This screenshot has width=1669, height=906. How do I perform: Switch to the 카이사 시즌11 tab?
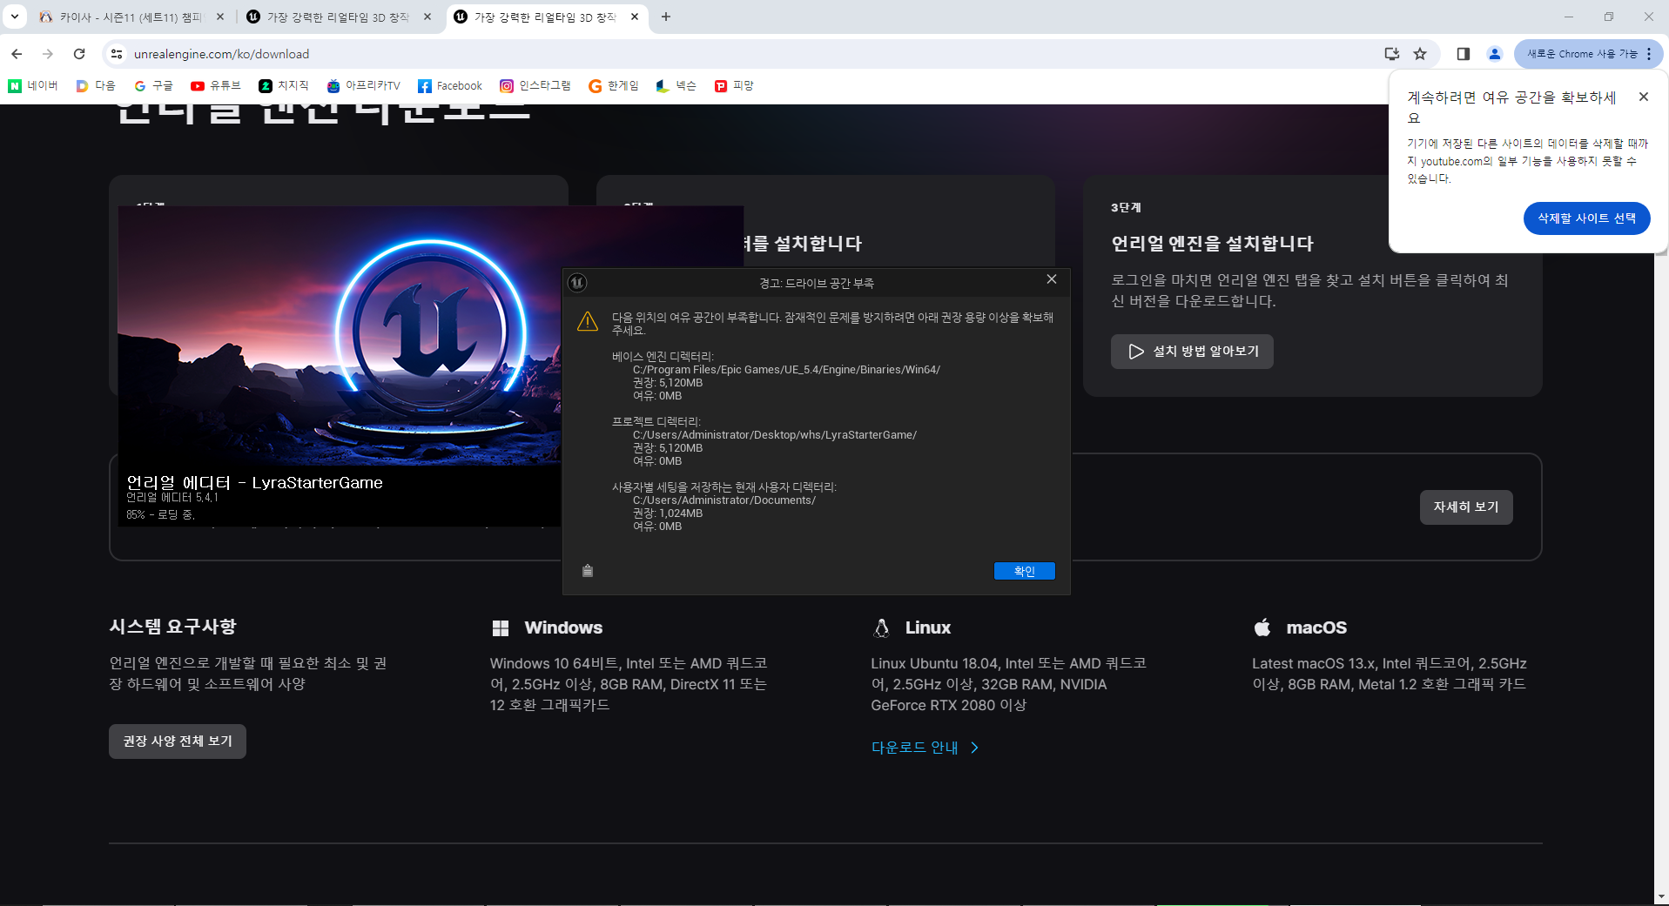tap(131, 17)
